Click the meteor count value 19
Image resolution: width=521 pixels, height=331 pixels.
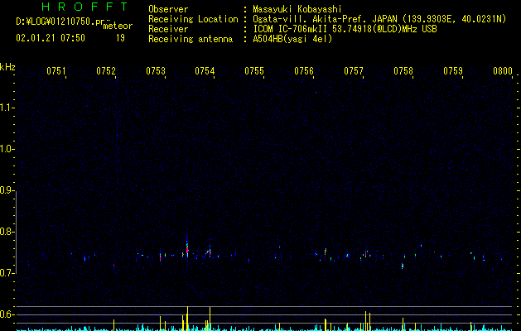coord(120,38)
